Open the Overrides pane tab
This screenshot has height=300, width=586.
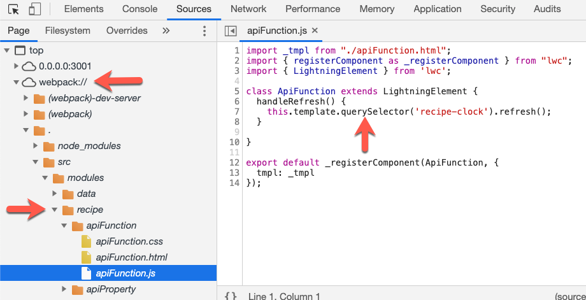click(127, 31)
